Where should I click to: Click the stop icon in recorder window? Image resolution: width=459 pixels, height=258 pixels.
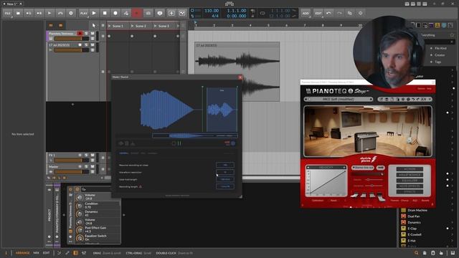[x=174, y=143]
